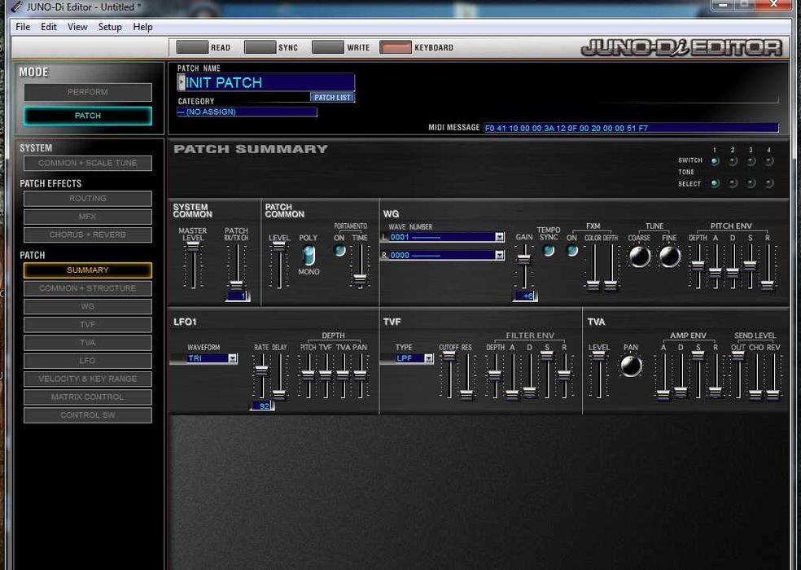Open the CONTROL SW page
The width and height of the screenshot is (801, 570).
point(88,415)
